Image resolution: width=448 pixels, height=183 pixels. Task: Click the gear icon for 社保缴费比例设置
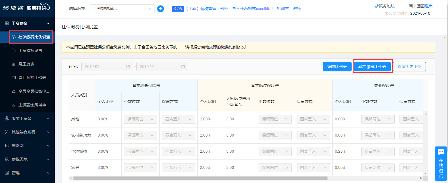14,37
